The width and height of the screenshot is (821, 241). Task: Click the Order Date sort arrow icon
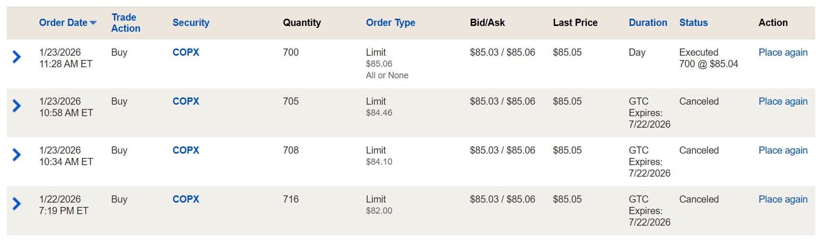(x=93, y=23)
